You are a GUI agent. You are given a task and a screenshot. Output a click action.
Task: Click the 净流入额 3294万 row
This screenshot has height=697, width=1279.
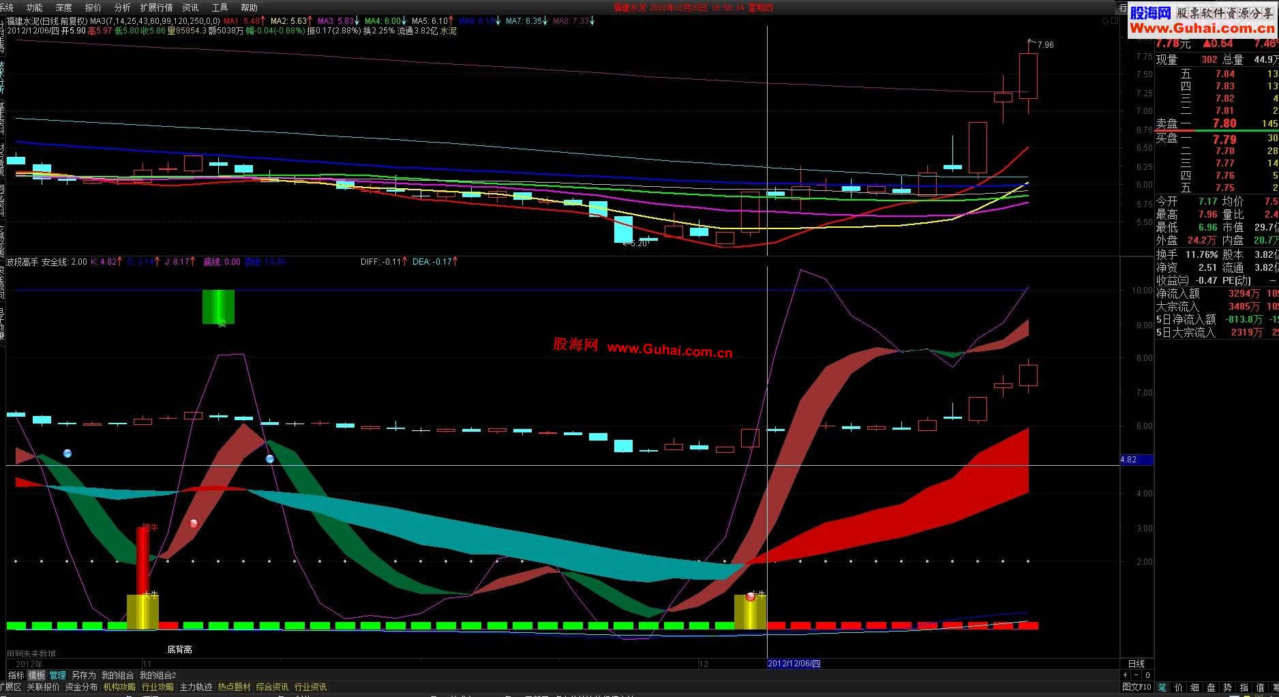point(1217,294)
